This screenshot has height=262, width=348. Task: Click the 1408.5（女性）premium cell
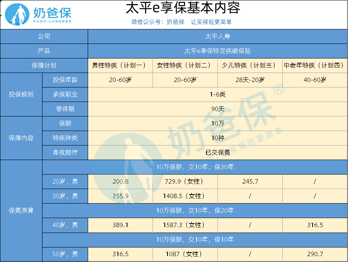(x=185, y=196)
